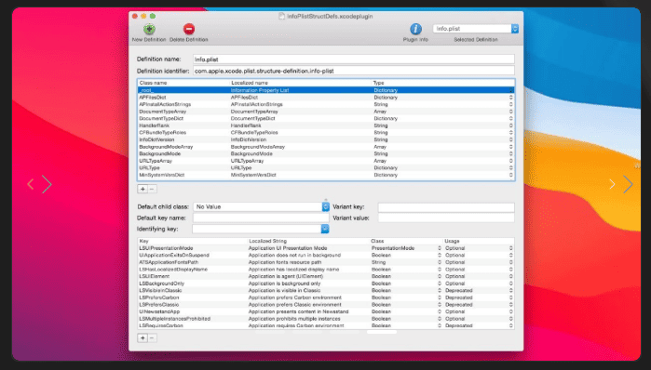
Task: Select the APInstallActionStrings class row
Action: pos(326,104)
